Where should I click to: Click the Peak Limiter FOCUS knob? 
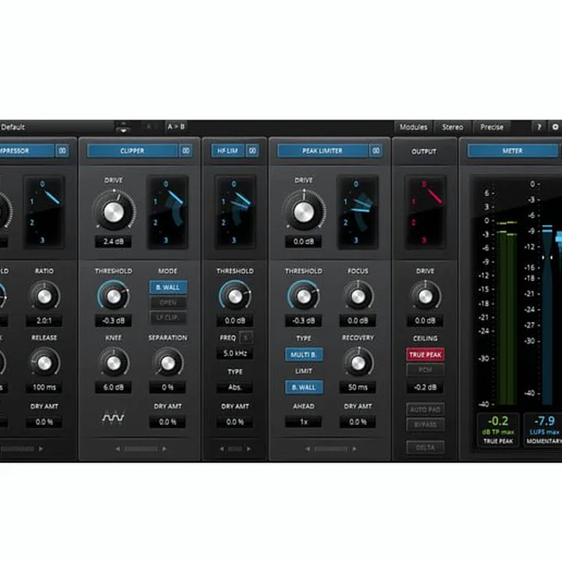pos(357,296)
